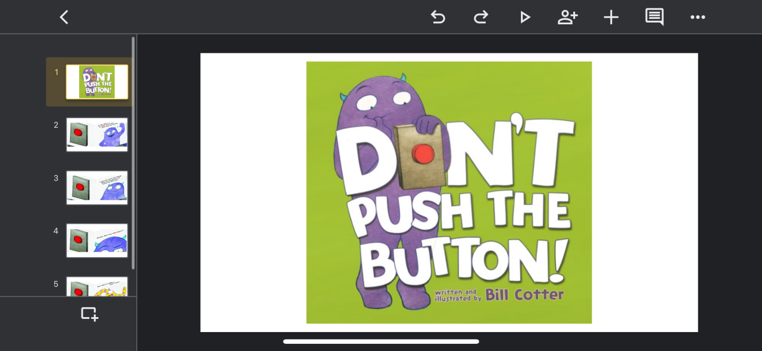This screenshot has height=351, width=762.
Task: Open the three-dot more options menu
Action: pos(697,17)
